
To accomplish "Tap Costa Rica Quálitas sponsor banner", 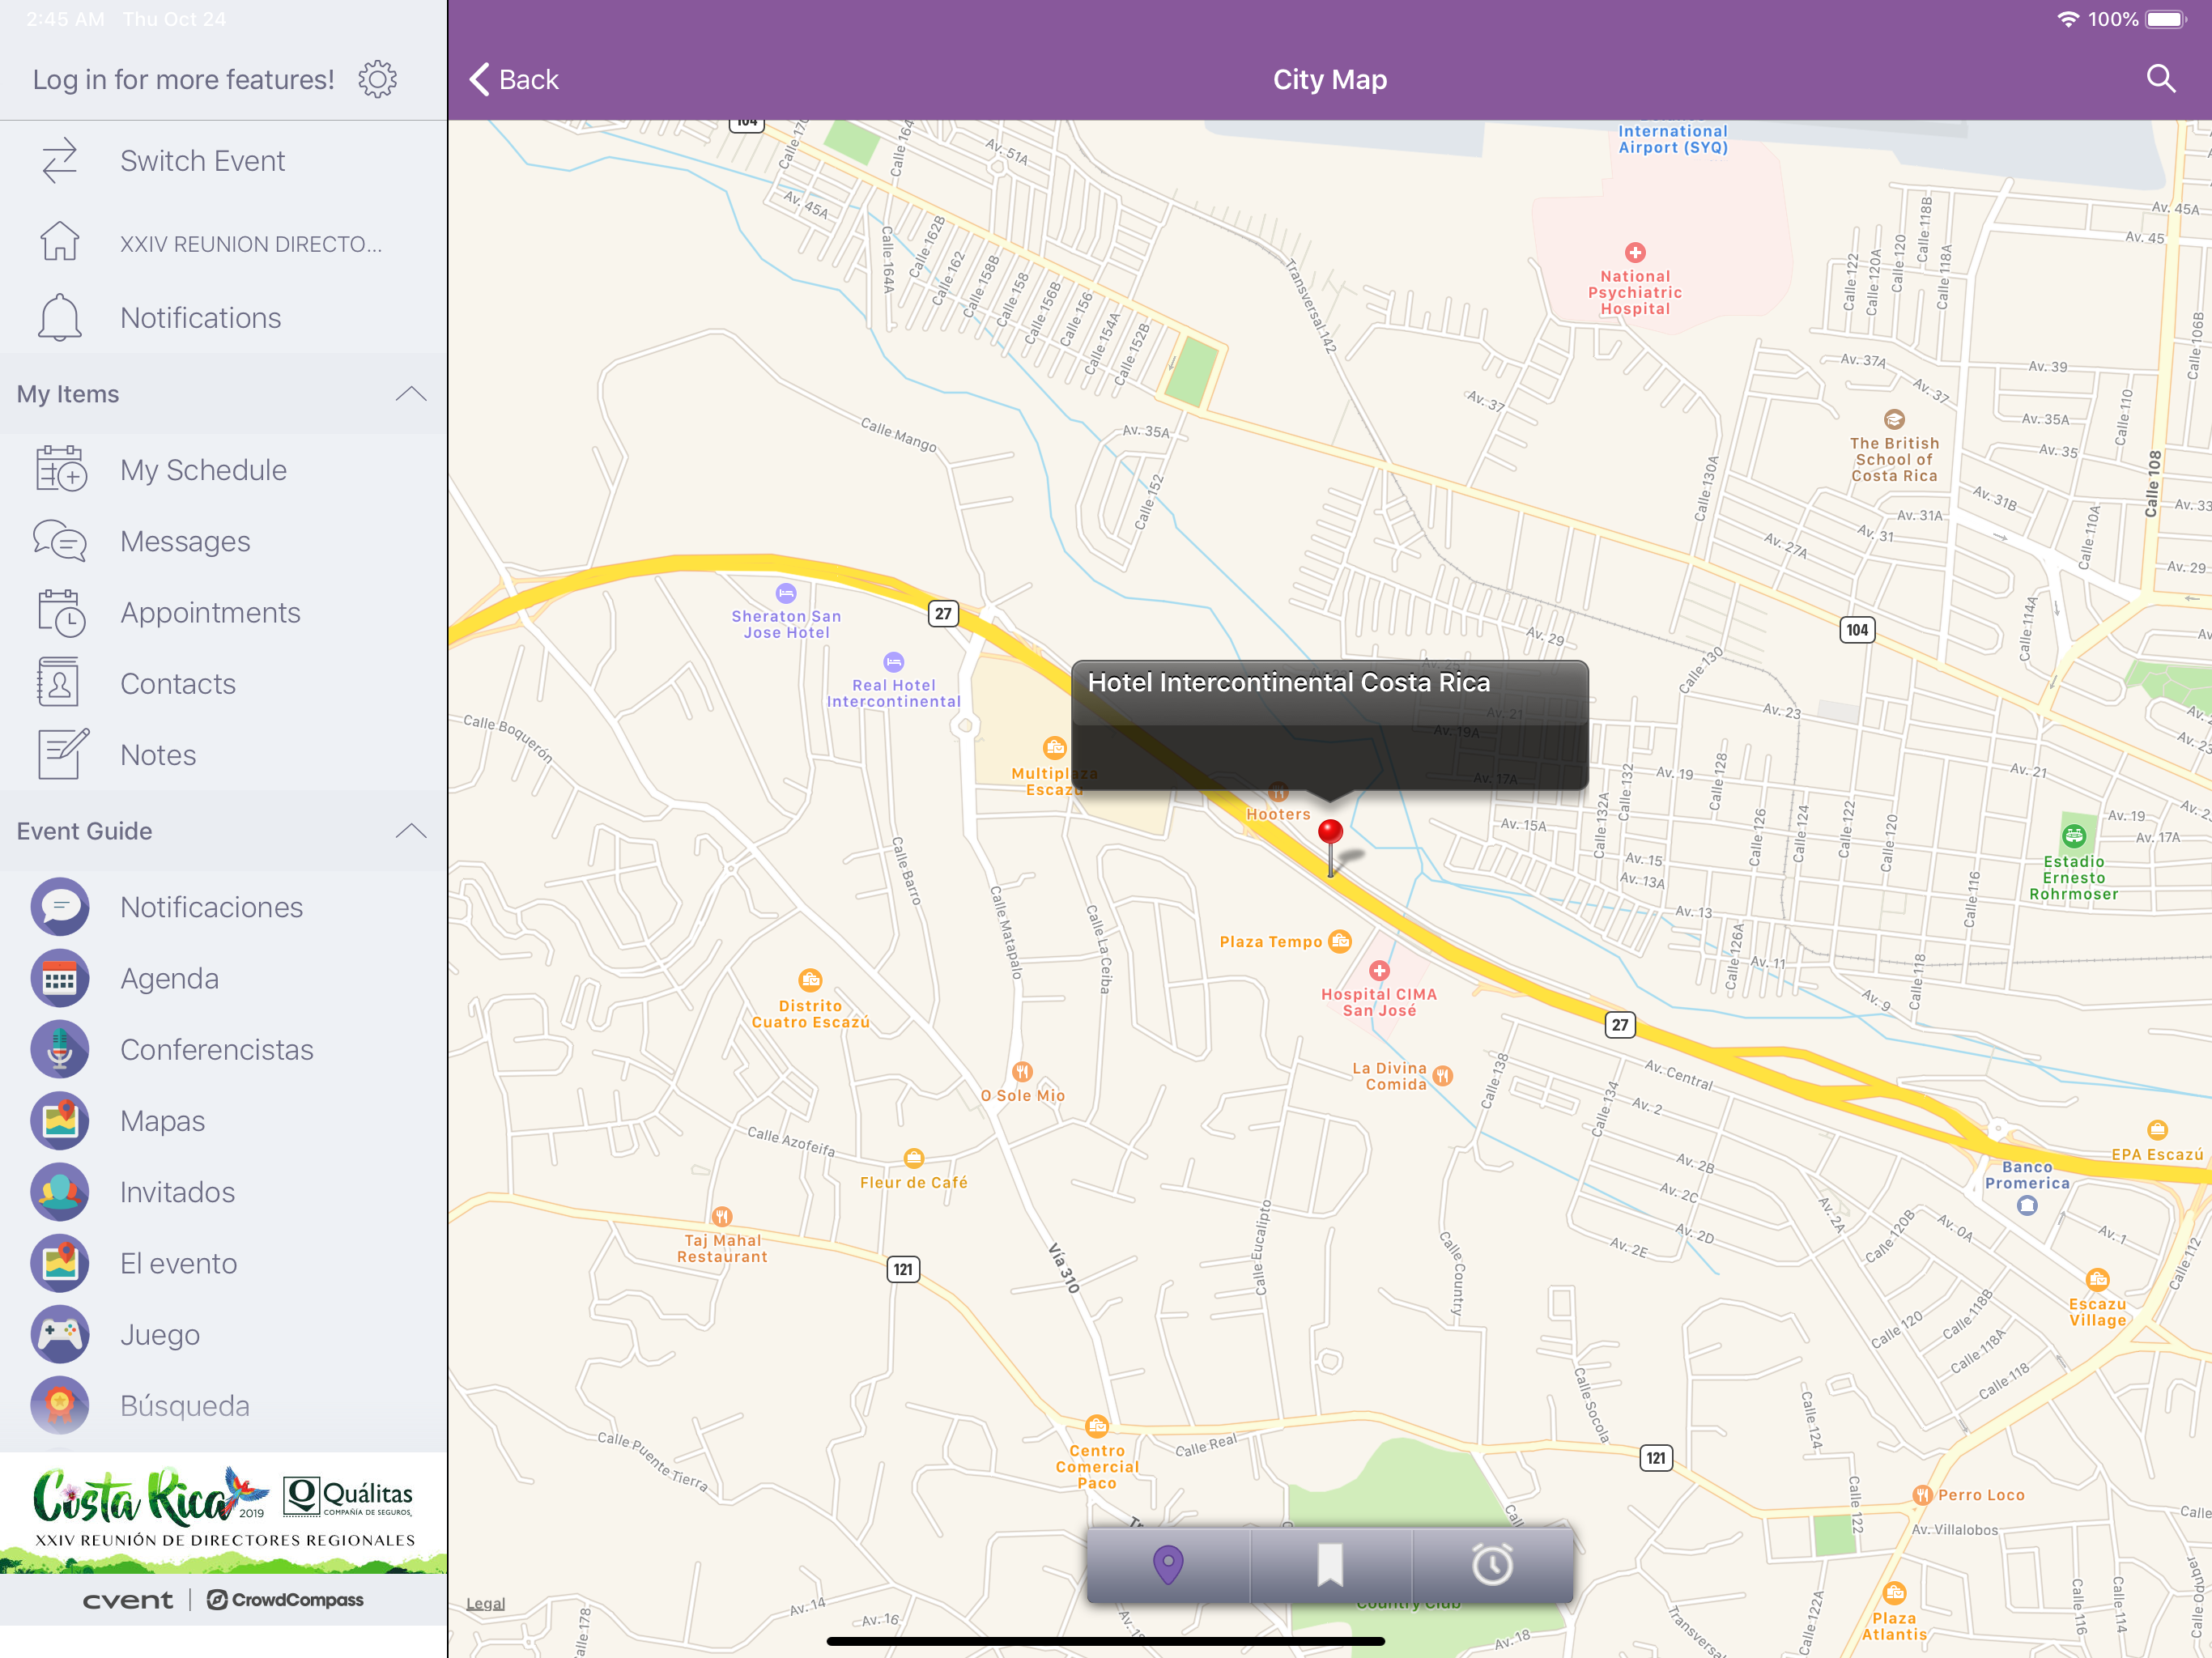I will [x=223, y=1512].
